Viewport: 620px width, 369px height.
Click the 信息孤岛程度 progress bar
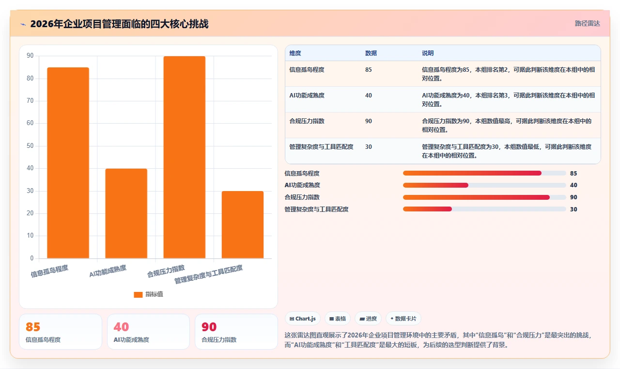point(484,173)
